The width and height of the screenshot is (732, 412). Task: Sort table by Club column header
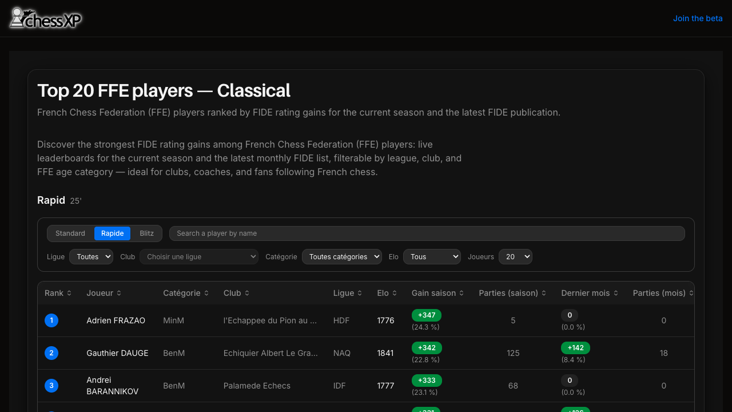(x=236, y=293)
